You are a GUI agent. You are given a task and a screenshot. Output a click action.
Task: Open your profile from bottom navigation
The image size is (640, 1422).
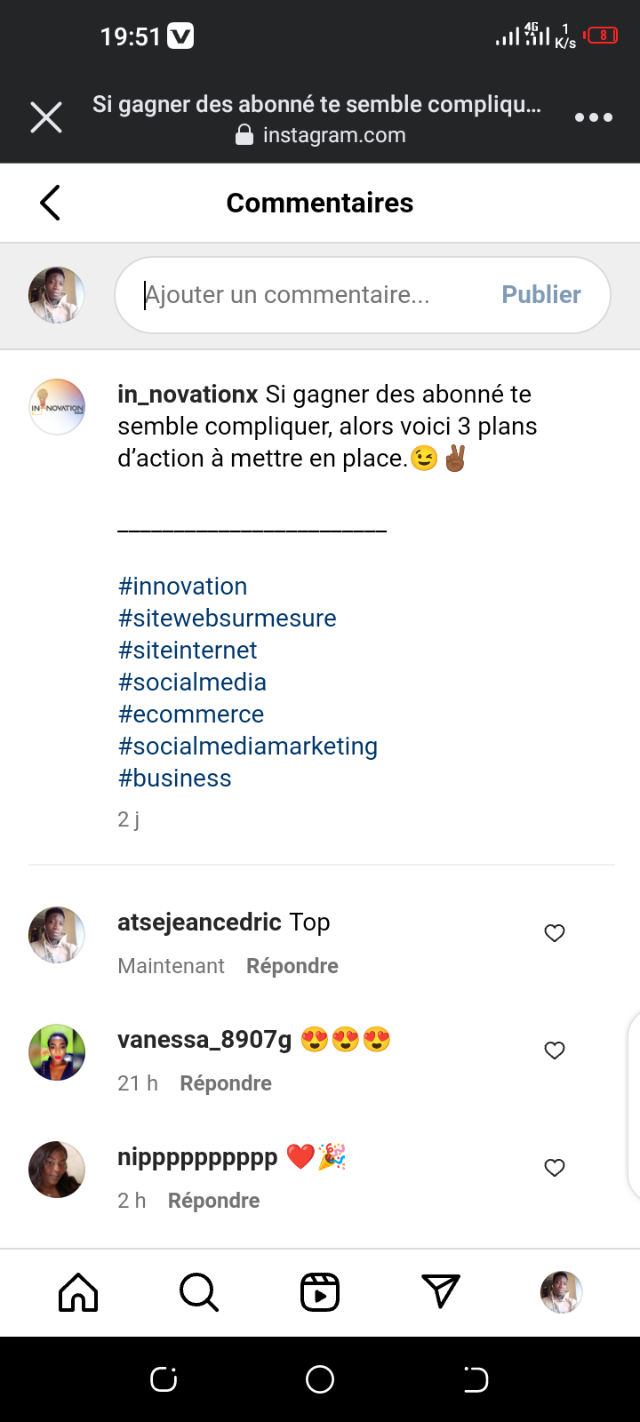(x=561, y=1292)
